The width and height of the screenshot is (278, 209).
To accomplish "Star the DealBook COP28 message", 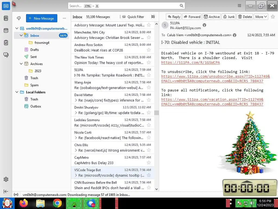I will (x=149, y=50).
